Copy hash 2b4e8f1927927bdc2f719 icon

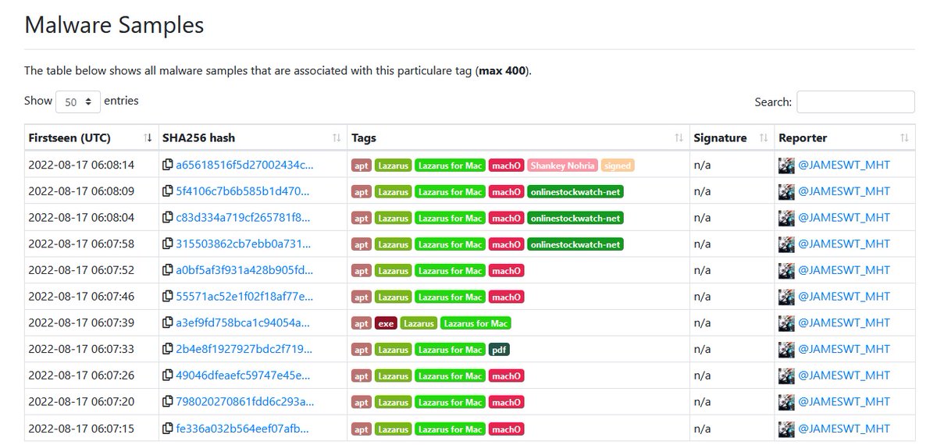pyautogui.click(x=167, y=350)
